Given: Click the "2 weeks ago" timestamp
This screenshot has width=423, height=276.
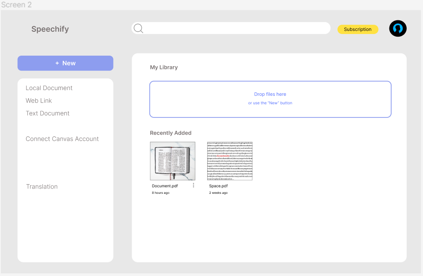Looking at the screenshot, I should point(218,193).
